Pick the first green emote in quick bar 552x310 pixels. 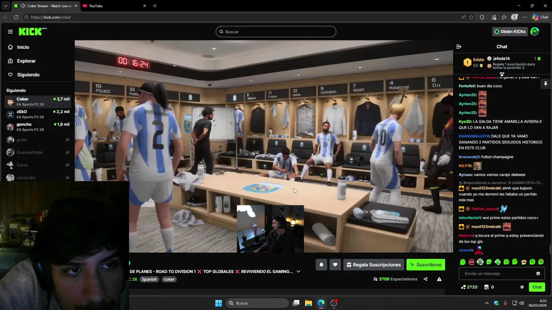463,262
